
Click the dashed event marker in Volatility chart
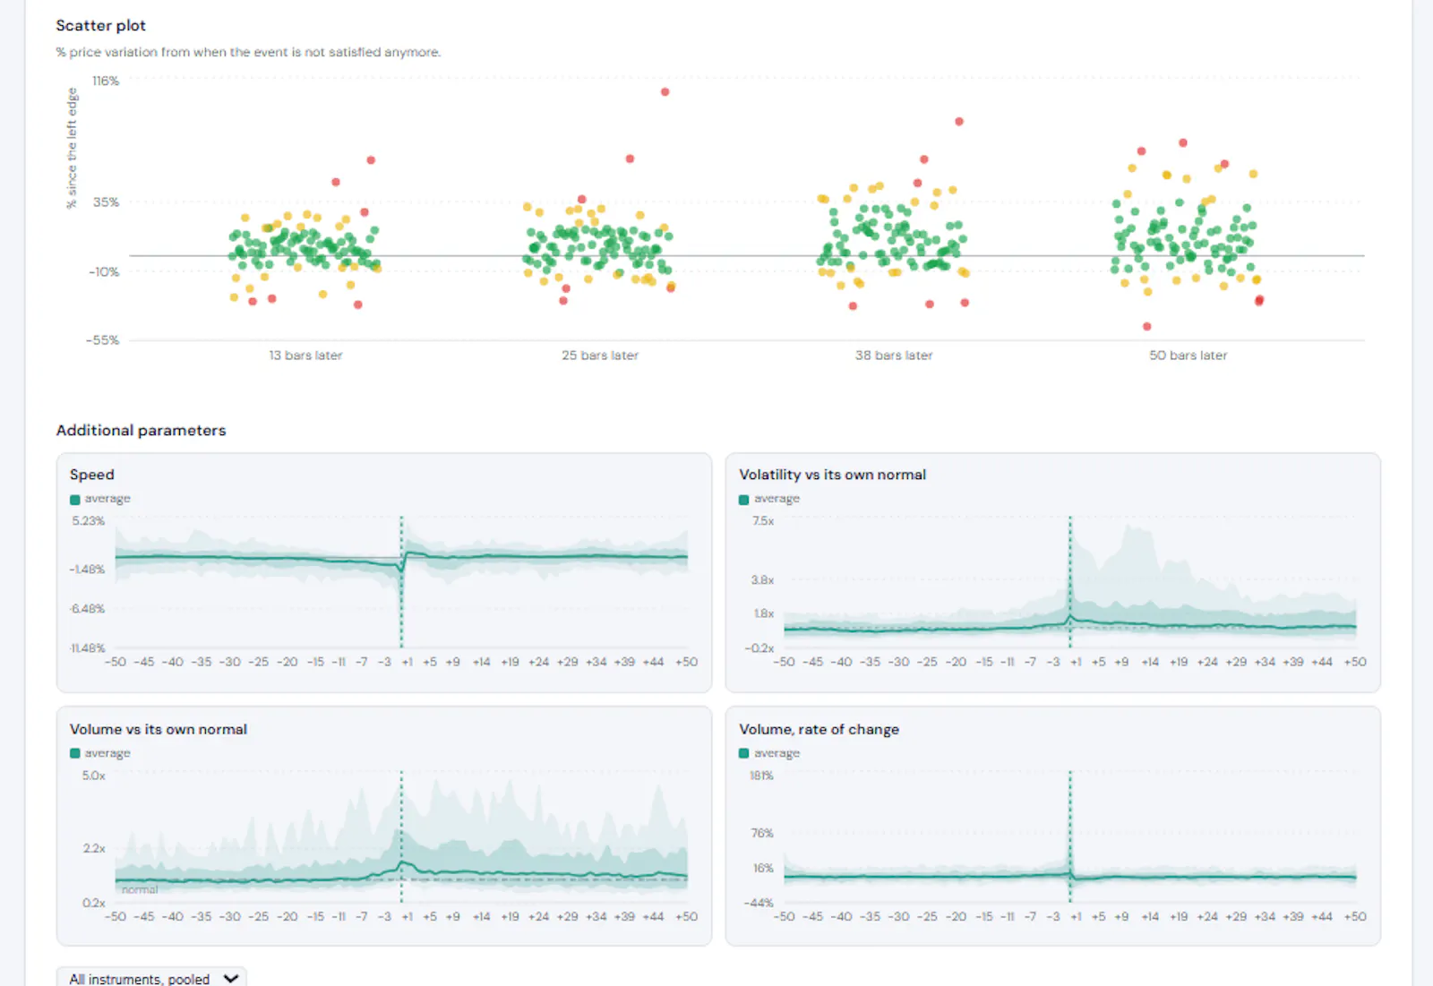(1070, 582)
